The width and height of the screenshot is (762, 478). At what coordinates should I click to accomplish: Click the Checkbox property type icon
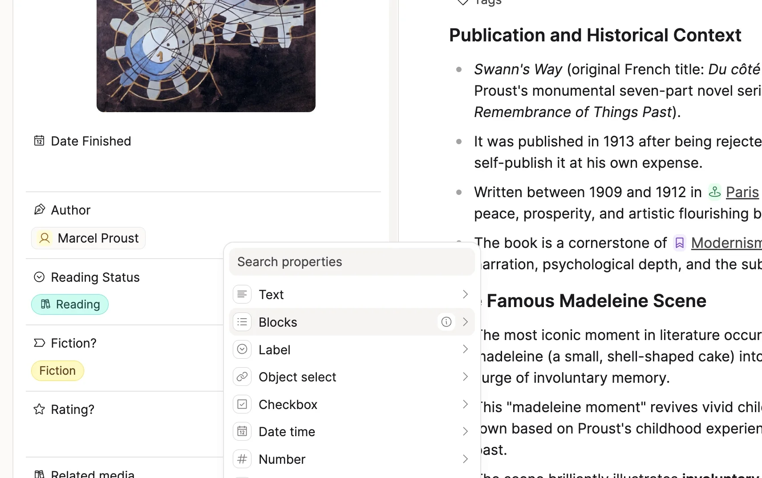[242, 404]
